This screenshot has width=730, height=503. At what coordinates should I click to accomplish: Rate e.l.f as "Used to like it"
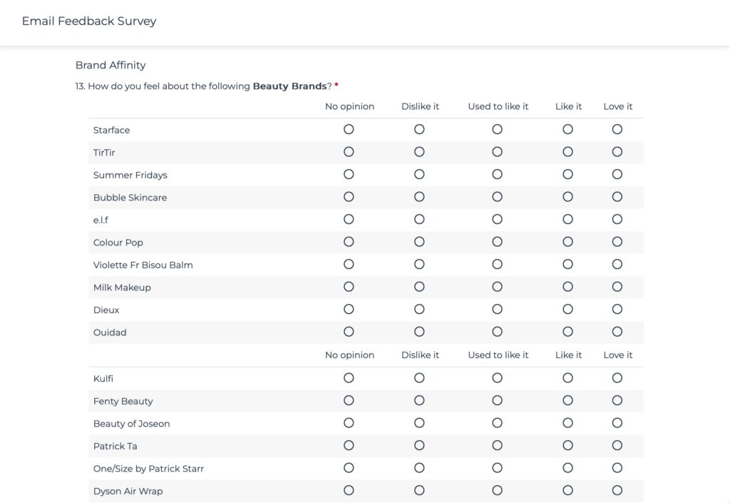click(x=497, y=219)
